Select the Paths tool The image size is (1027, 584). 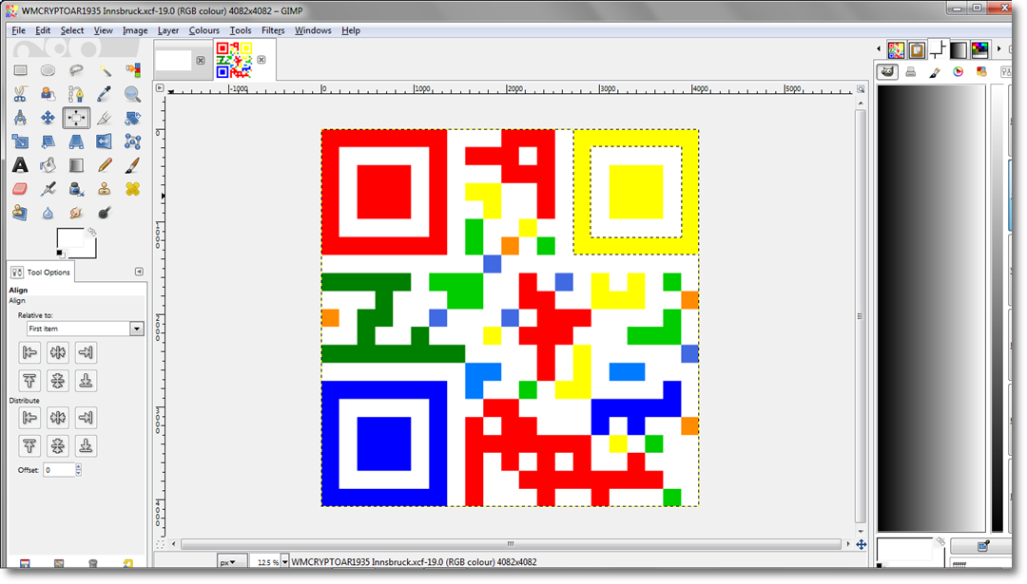click(x=76, y=94)
